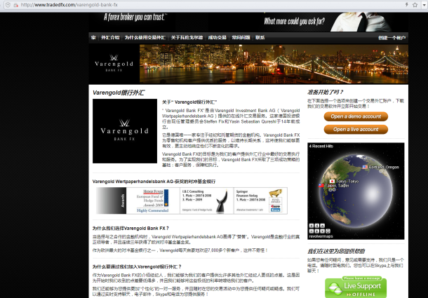The image size is (428, 298).
Task: Click the 准备开始了吗? heading
Action: [326, 93]
